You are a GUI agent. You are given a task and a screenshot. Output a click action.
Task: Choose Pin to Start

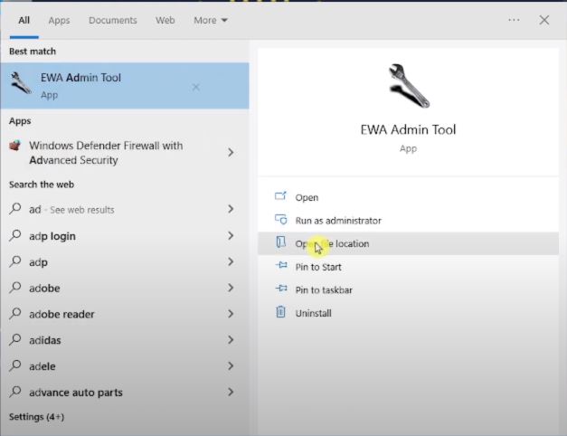408,267
